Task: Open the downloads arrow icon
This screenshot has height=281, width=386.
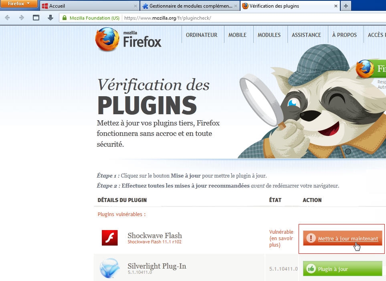Action: 51,18
